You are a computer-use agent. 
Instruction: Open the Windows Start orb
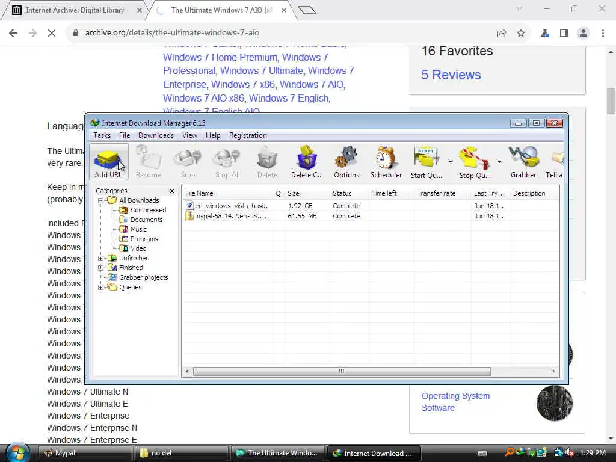pyautogui.click(x=17, y=453)
